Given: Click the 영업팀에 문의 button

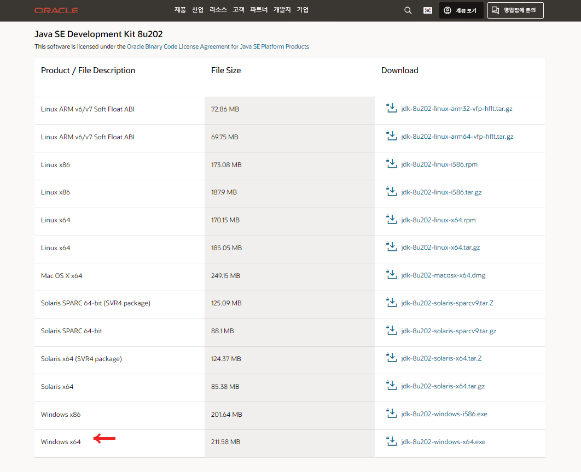Looking at the screenshot, I should pos(515,10).
